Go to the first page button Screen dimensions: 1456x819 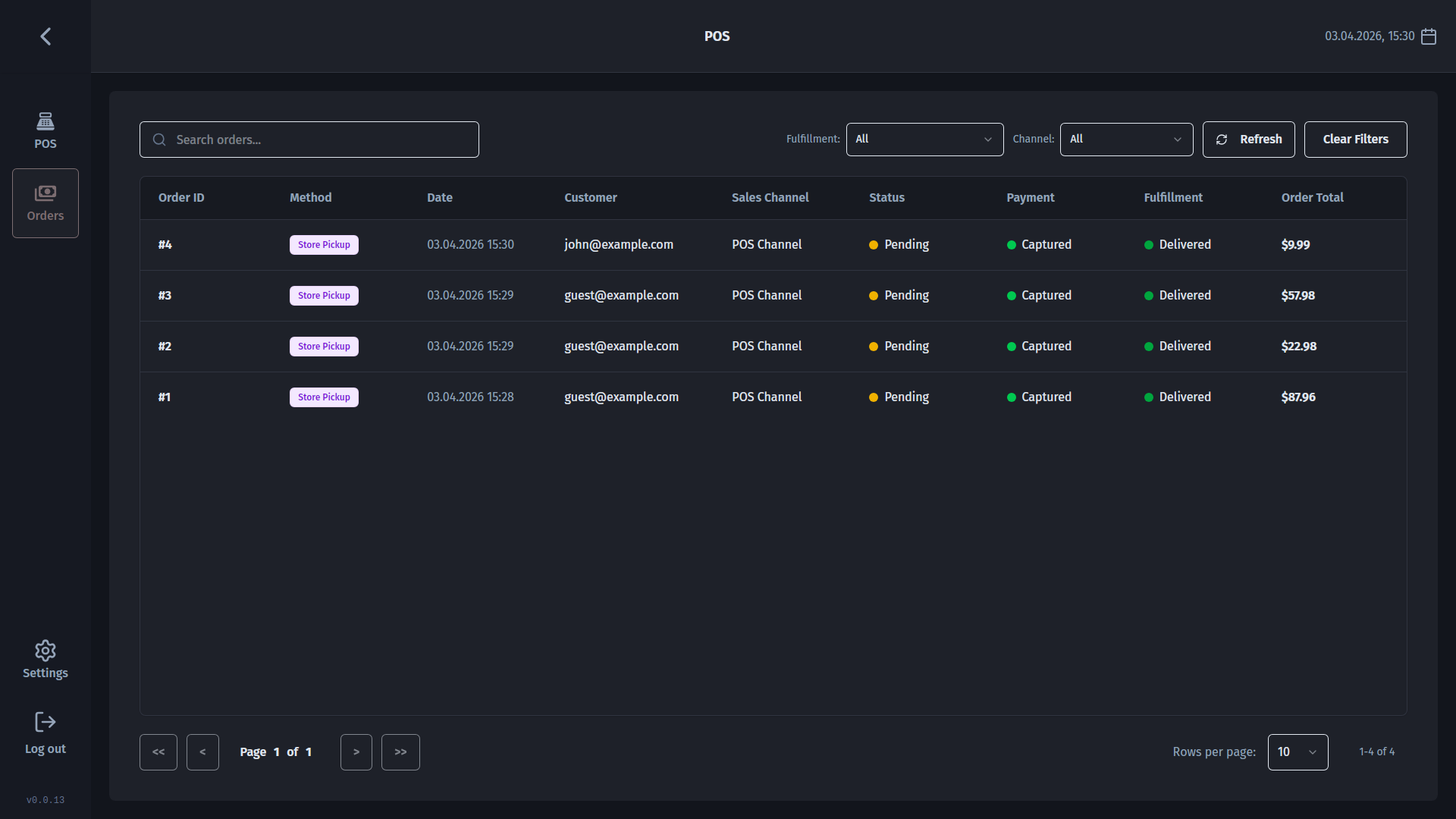158,752
